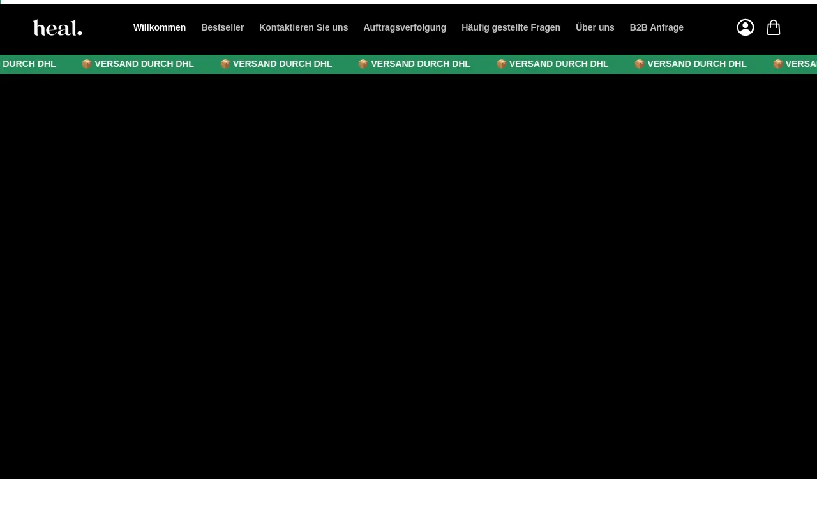The image size is (817, 510).
Task: Open Auftragsverfolgung in the navigation bar
Action: (x=405, y=27)
